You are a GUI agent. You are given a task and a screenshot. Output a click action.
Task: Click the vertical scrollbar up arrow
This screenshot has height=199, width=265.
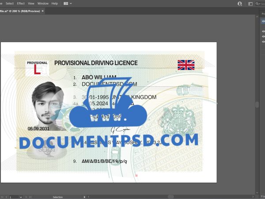click(x=257, y=17)
